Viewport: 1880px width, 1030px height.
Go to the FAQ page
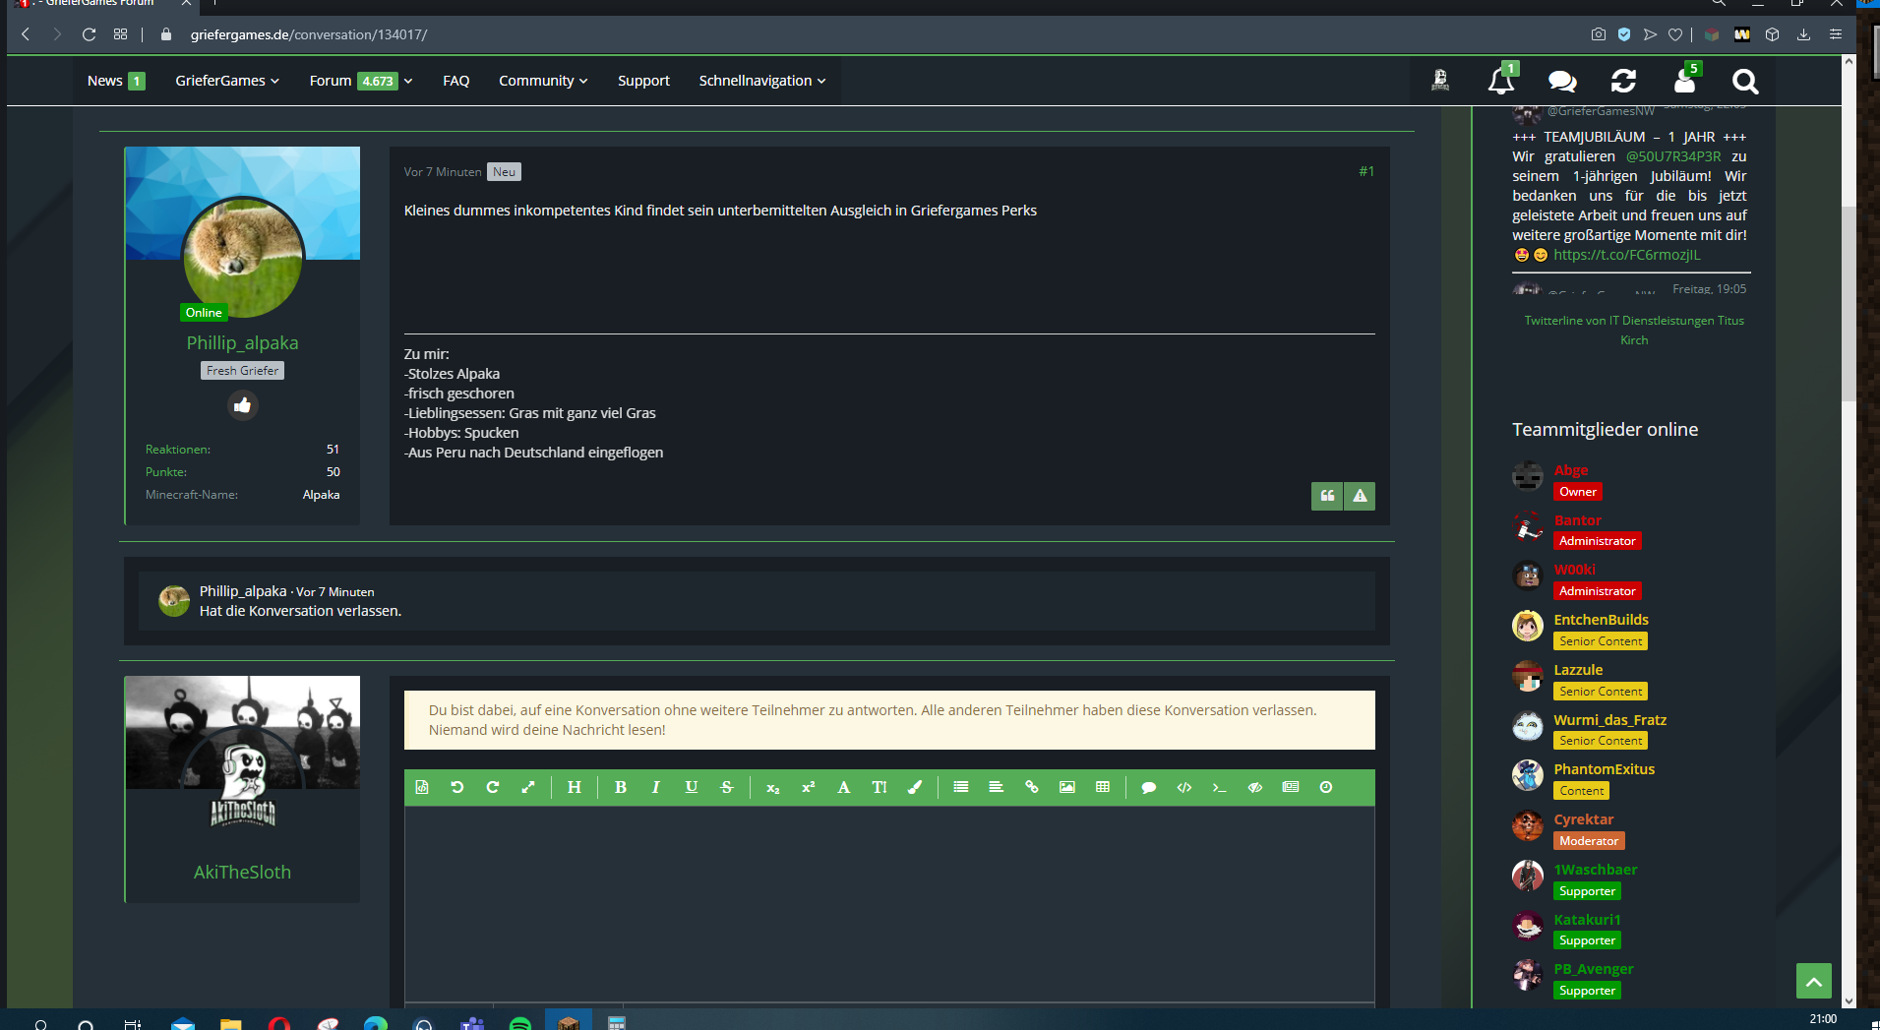tap(455, 81)
